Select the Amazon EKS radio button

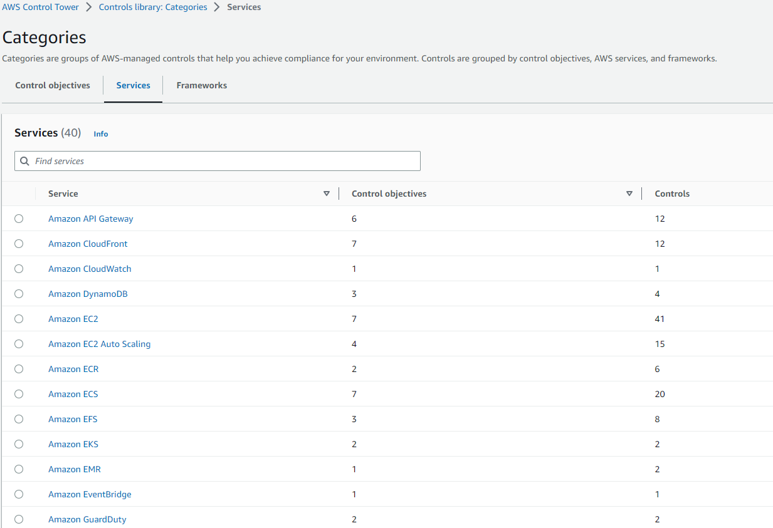19,444
